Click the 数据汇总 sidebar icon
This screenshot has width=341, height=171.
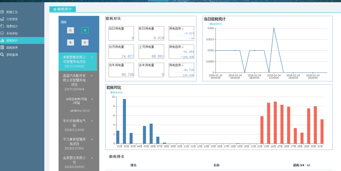2,12
